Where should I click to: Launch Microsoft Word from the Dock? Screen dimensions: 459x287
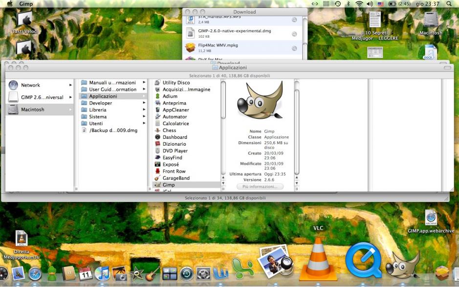(x=220, y=273)
